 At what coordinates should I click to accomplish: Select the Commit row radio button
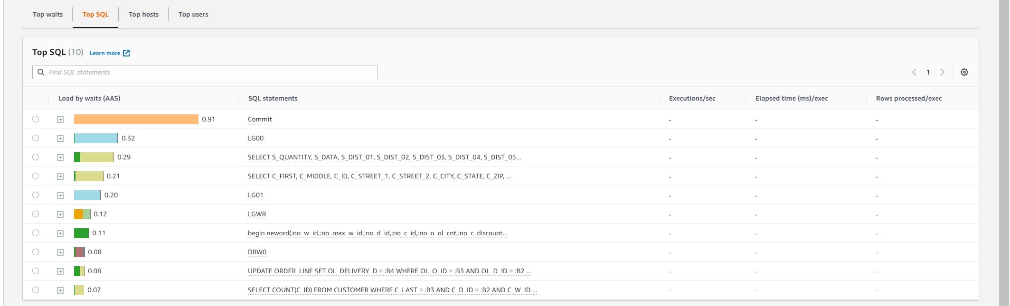click(x=36, y=119)
